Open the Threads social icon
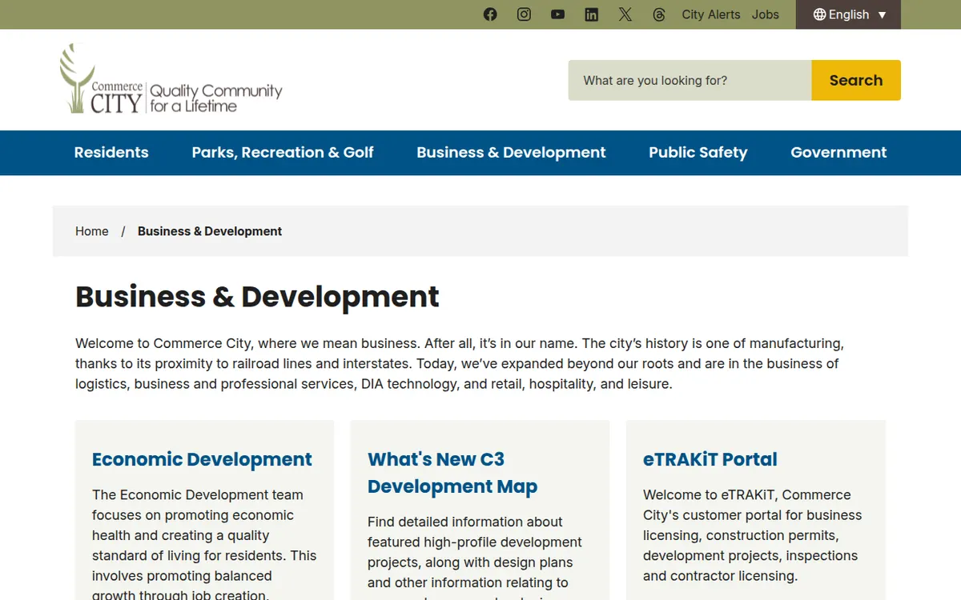The height and width of the screenshot is (600, 961). pyautogui.click(x=658, y=14)
